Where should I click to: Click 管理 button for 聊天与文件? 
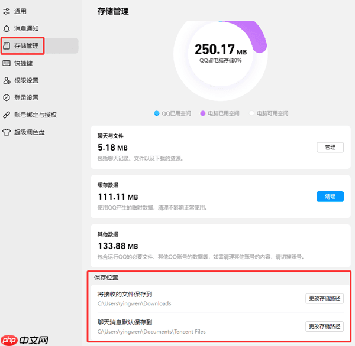(330, 148)
